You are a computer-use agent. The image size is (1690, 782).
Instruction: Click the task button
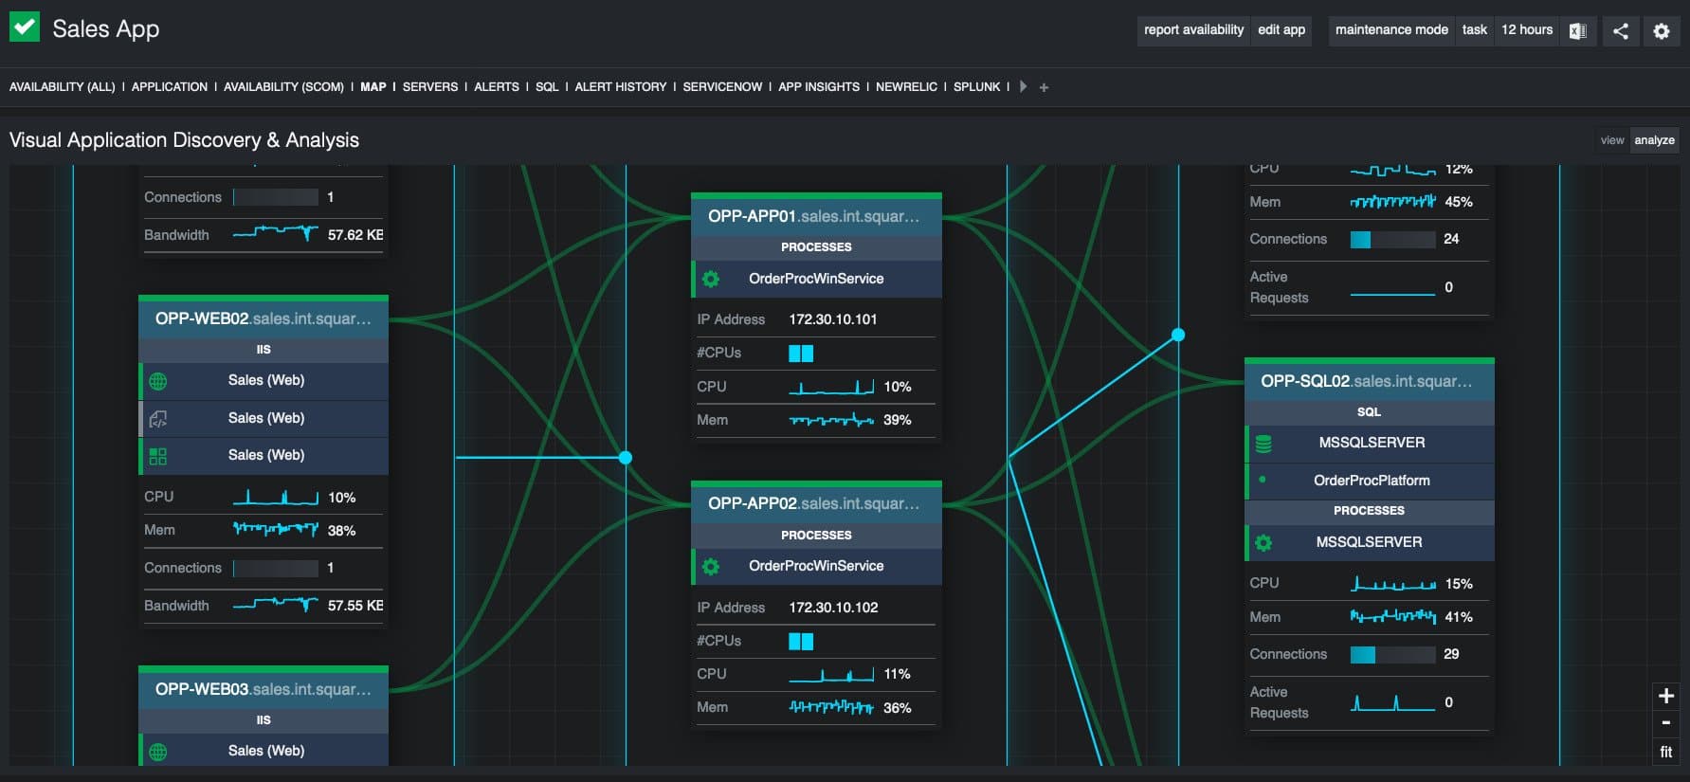[1475, 30]
